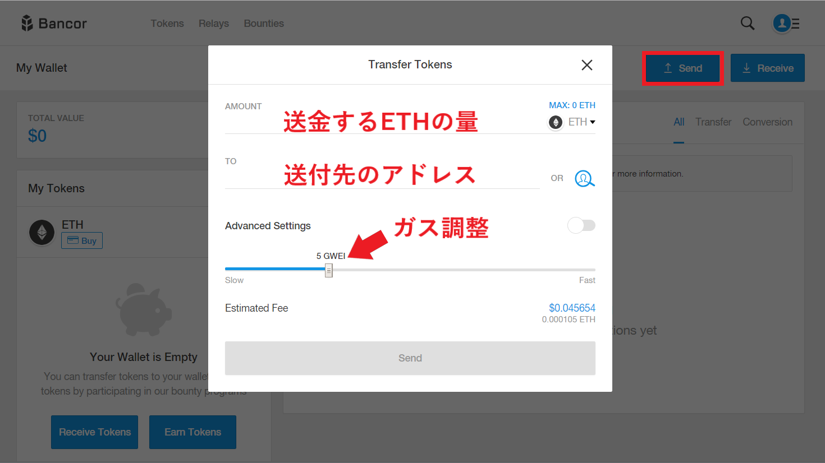Click MAX: 0 ETH link
The width and height of the screenshot is (825, 463).
pyautogui.click(x=572, y=105)
